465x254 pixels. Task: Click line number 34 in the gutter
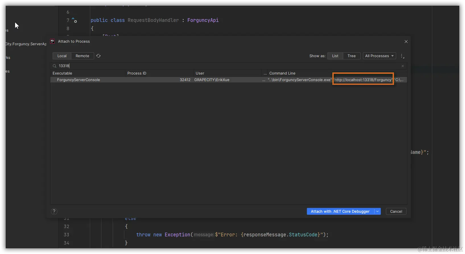pyautogui.click(x=67, y=243)
